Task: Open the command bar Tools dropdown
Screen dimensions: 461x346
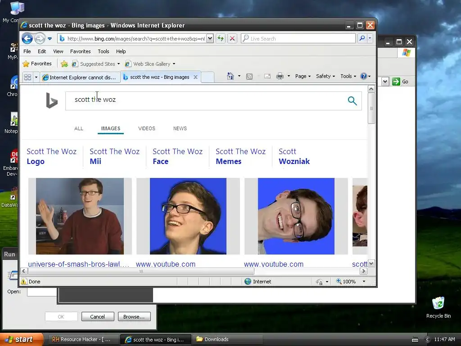Action: point(348,76)
